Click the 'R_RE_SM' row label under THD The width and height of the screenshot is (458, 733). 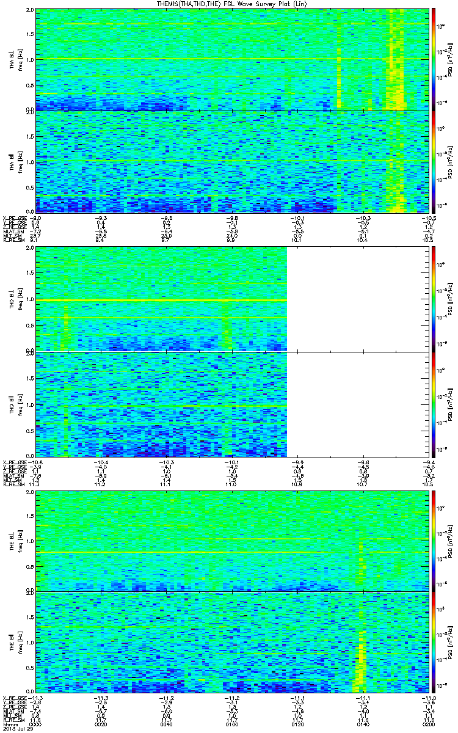point(15,484)
